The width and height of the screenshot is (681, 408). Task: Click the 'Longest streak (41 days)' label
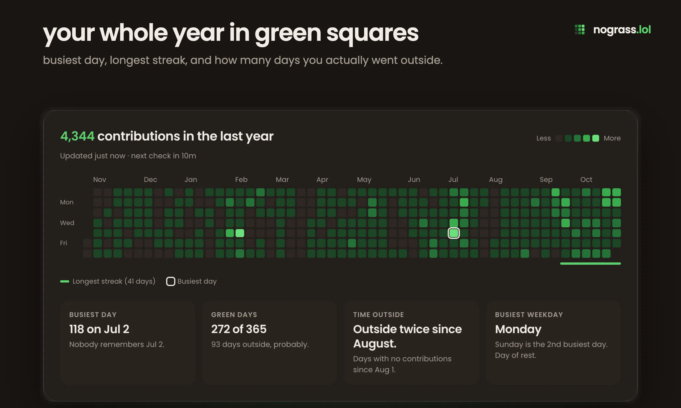click(114, 281)
